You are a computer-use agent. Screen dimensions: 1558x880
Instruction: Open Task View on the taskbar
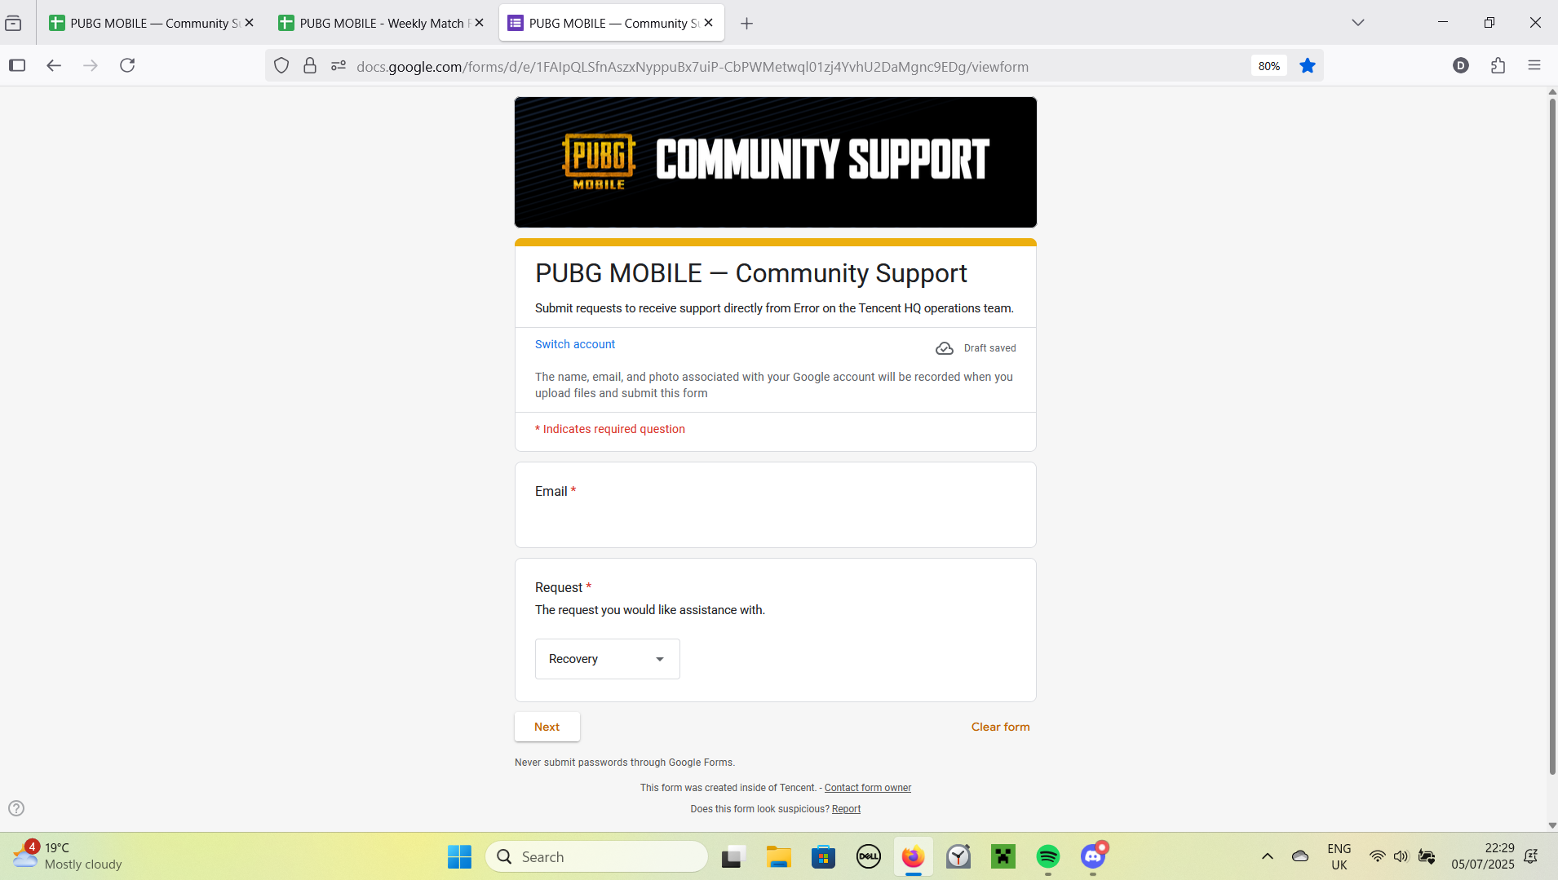[733, 856]
